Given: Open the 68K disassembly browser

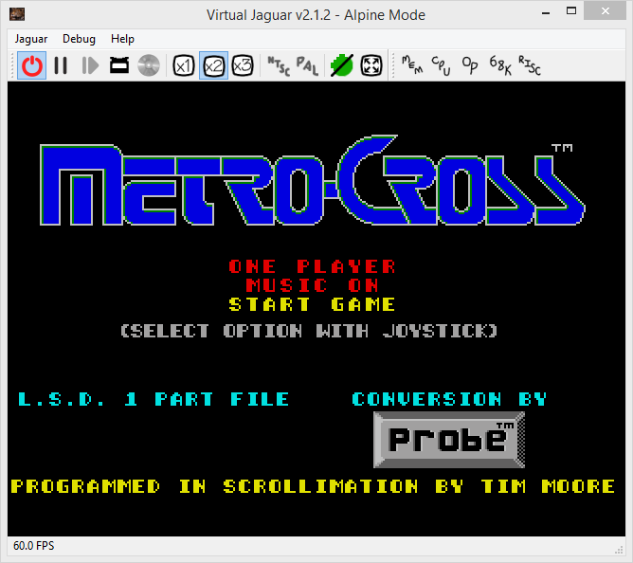Looking at the screenshot, I should [500, 65].
